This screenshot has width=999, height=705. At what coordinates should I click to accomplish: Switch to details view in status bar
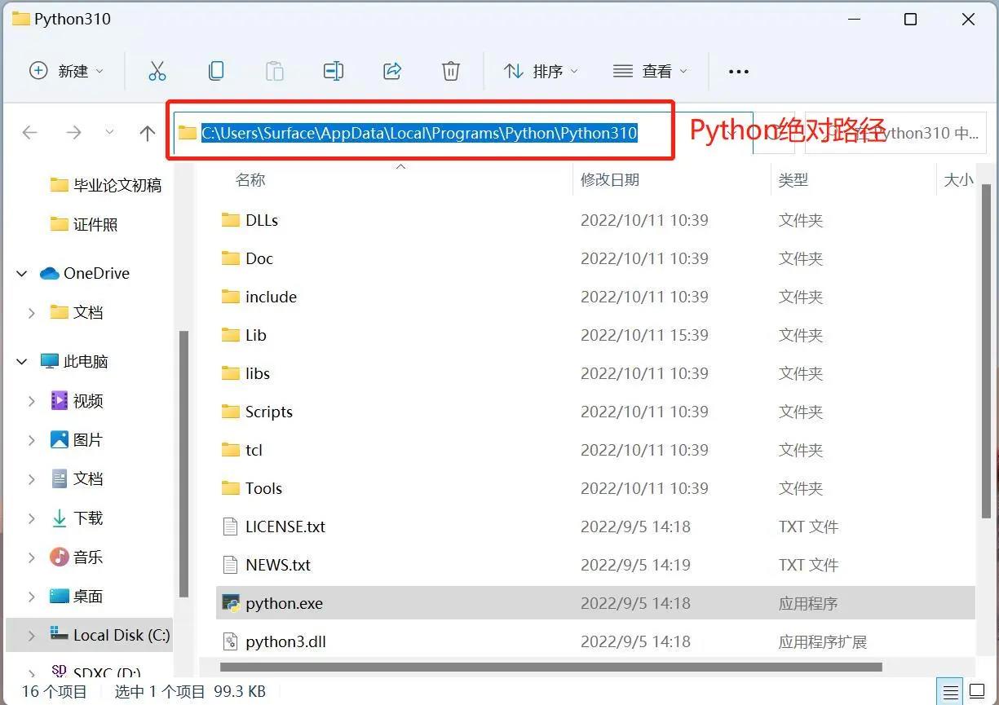tap(950, 692)
